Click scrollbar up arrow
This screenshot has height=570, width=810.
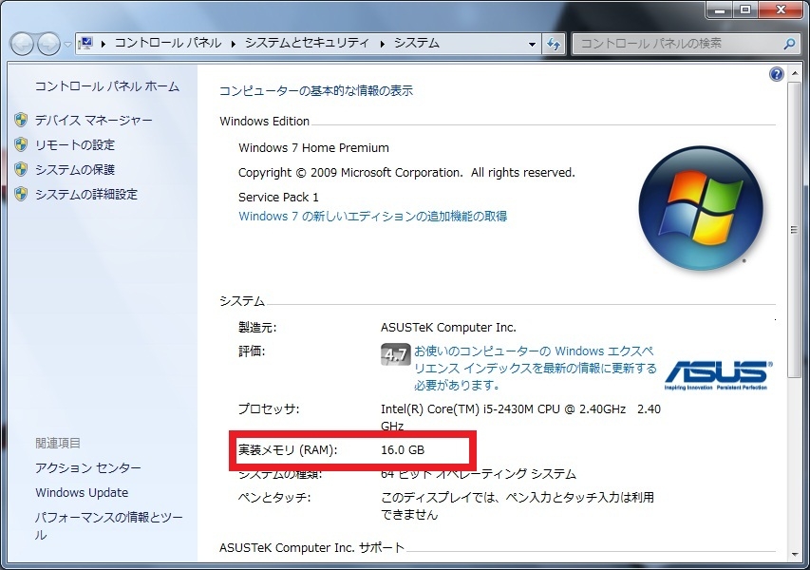(794, 73)
